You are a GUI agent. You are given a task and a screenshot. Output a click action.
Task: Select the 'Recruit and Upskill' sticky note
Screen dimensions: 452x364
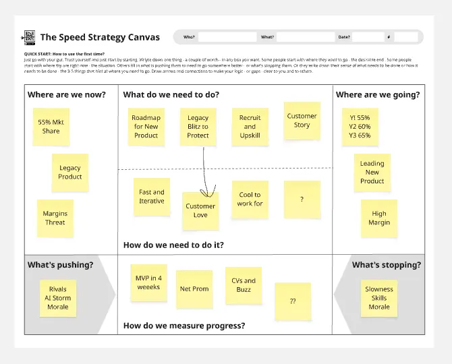(250, 127)
